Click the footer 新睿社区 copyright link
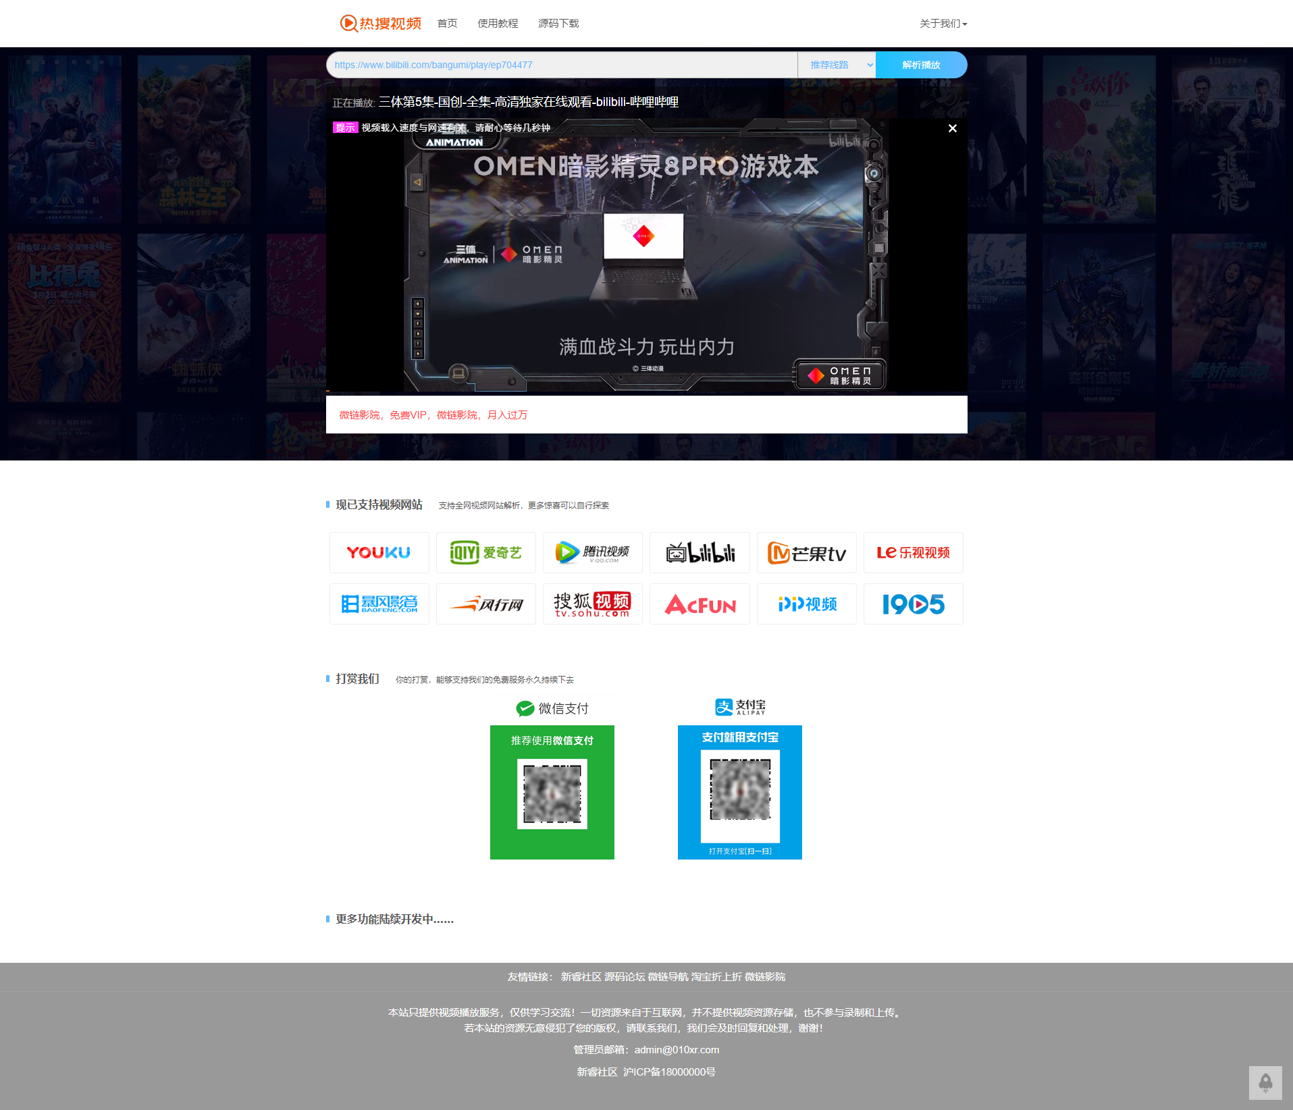 597,1072
